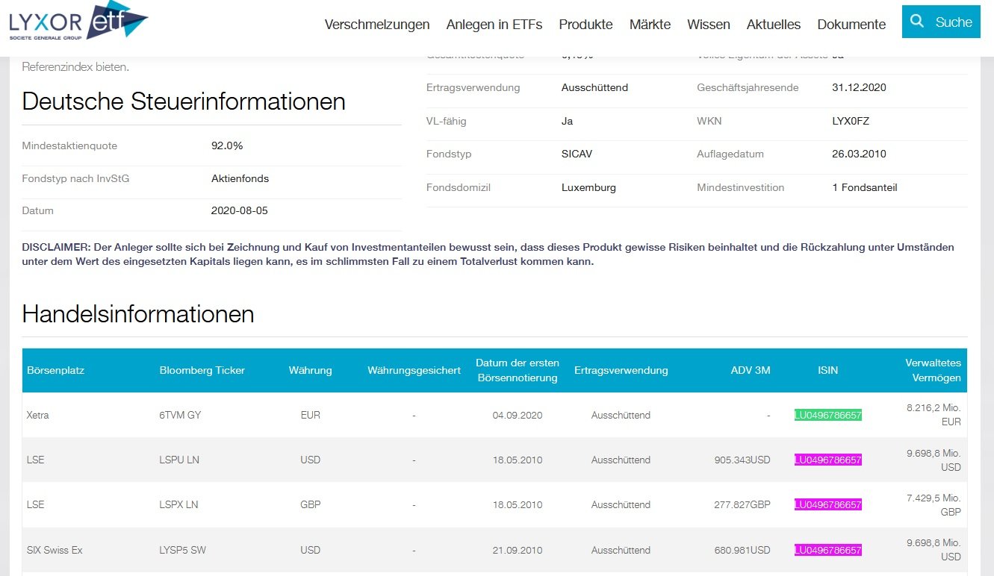994x576 pixels.
Task: Click the Börsenplatz column header
Action: pos(55,370)
